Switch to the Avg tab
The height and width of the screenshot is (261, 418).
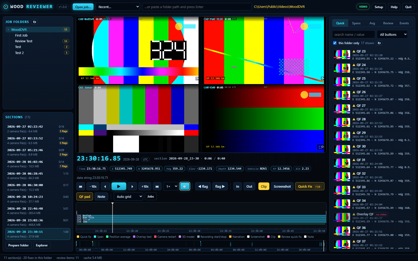coord(372,23)
